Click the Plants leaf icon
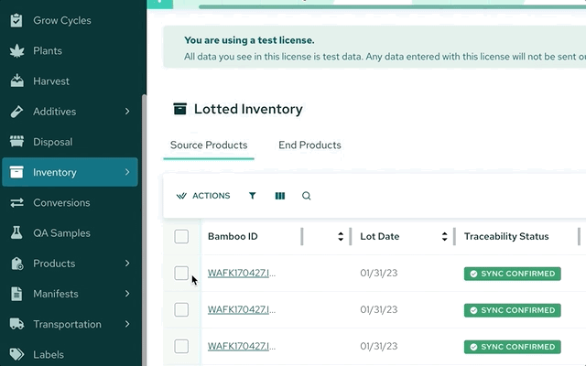Viewport: 586px width, 366px height. tap(16, 51)
